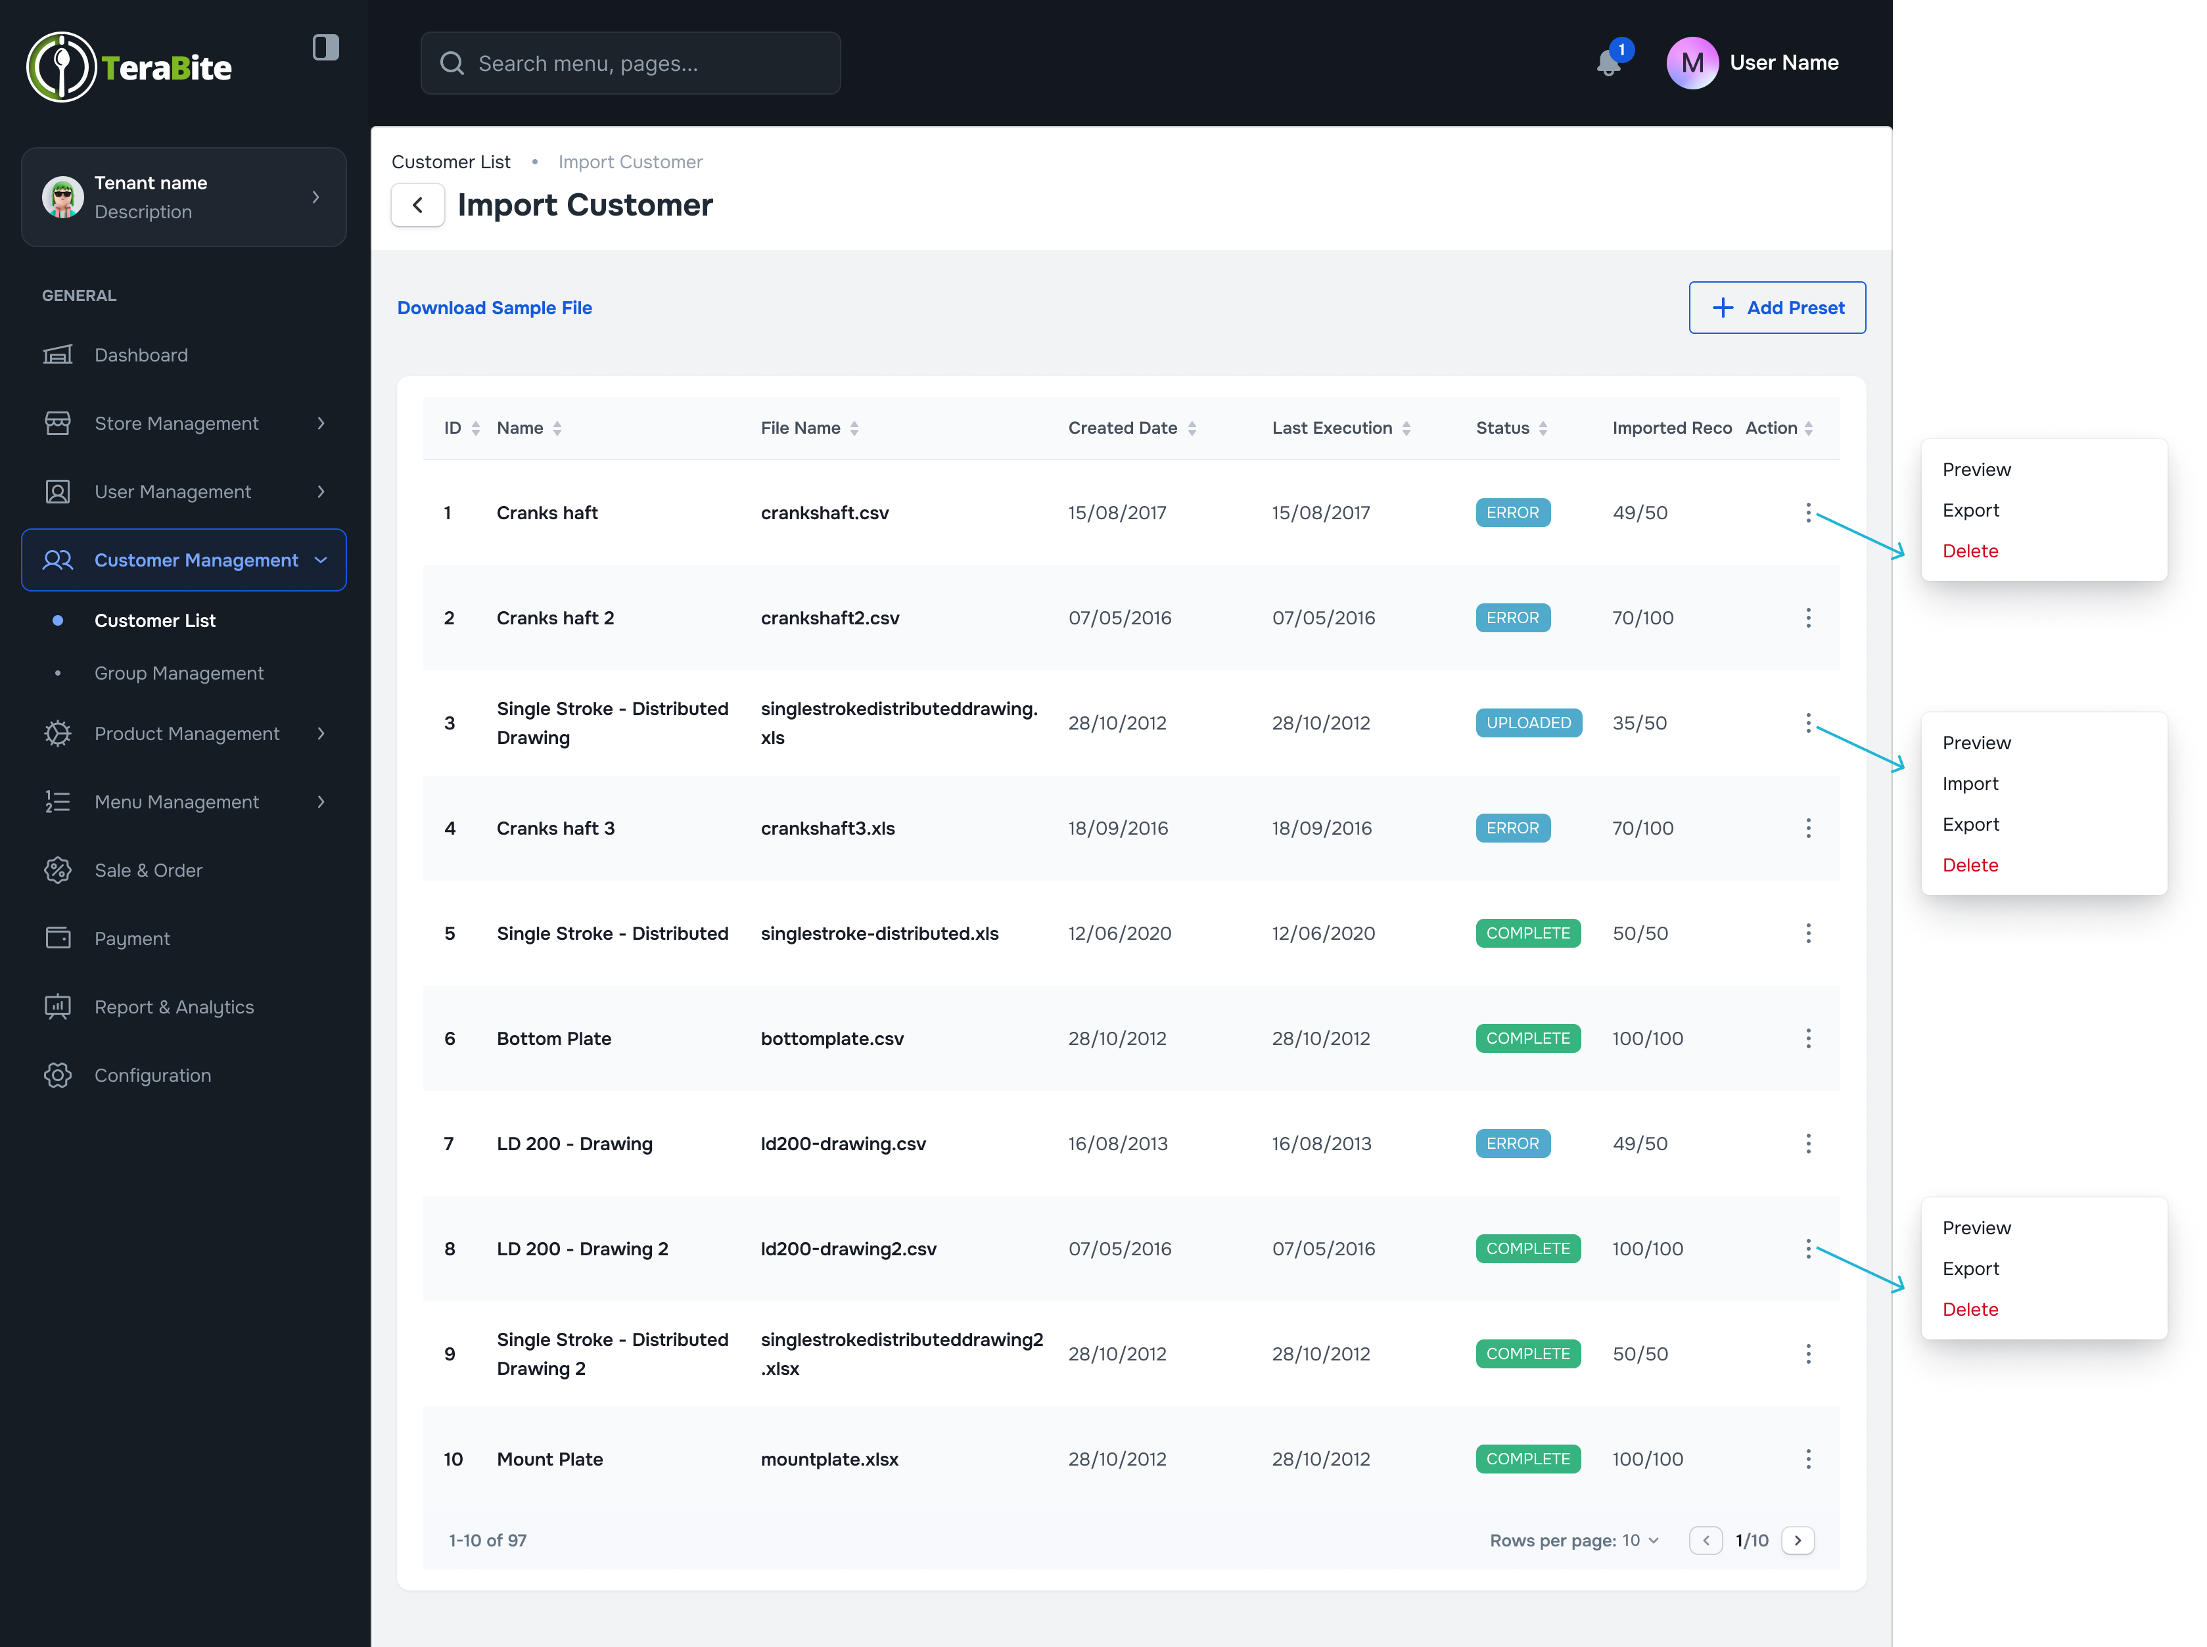The image size is (2207, 1647).
Task: Open three-dot menu for Mount Plate row
Action: pos(1807,1458)
